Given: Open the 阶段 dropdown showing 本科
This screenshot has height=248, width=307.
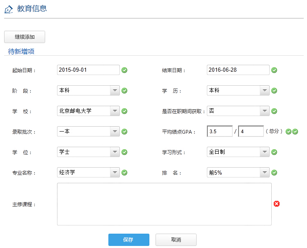Looking at the screenshot, I should click(x=88, y=91).
